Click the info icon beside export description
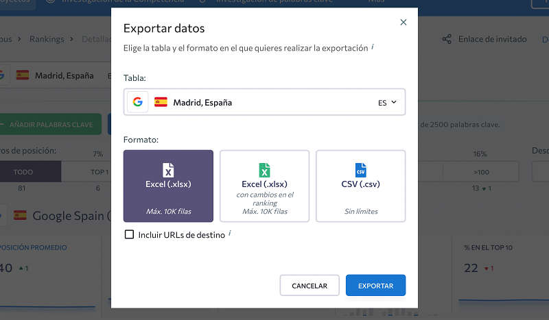Viewport: 549px width, 320px height. point(373,47)
